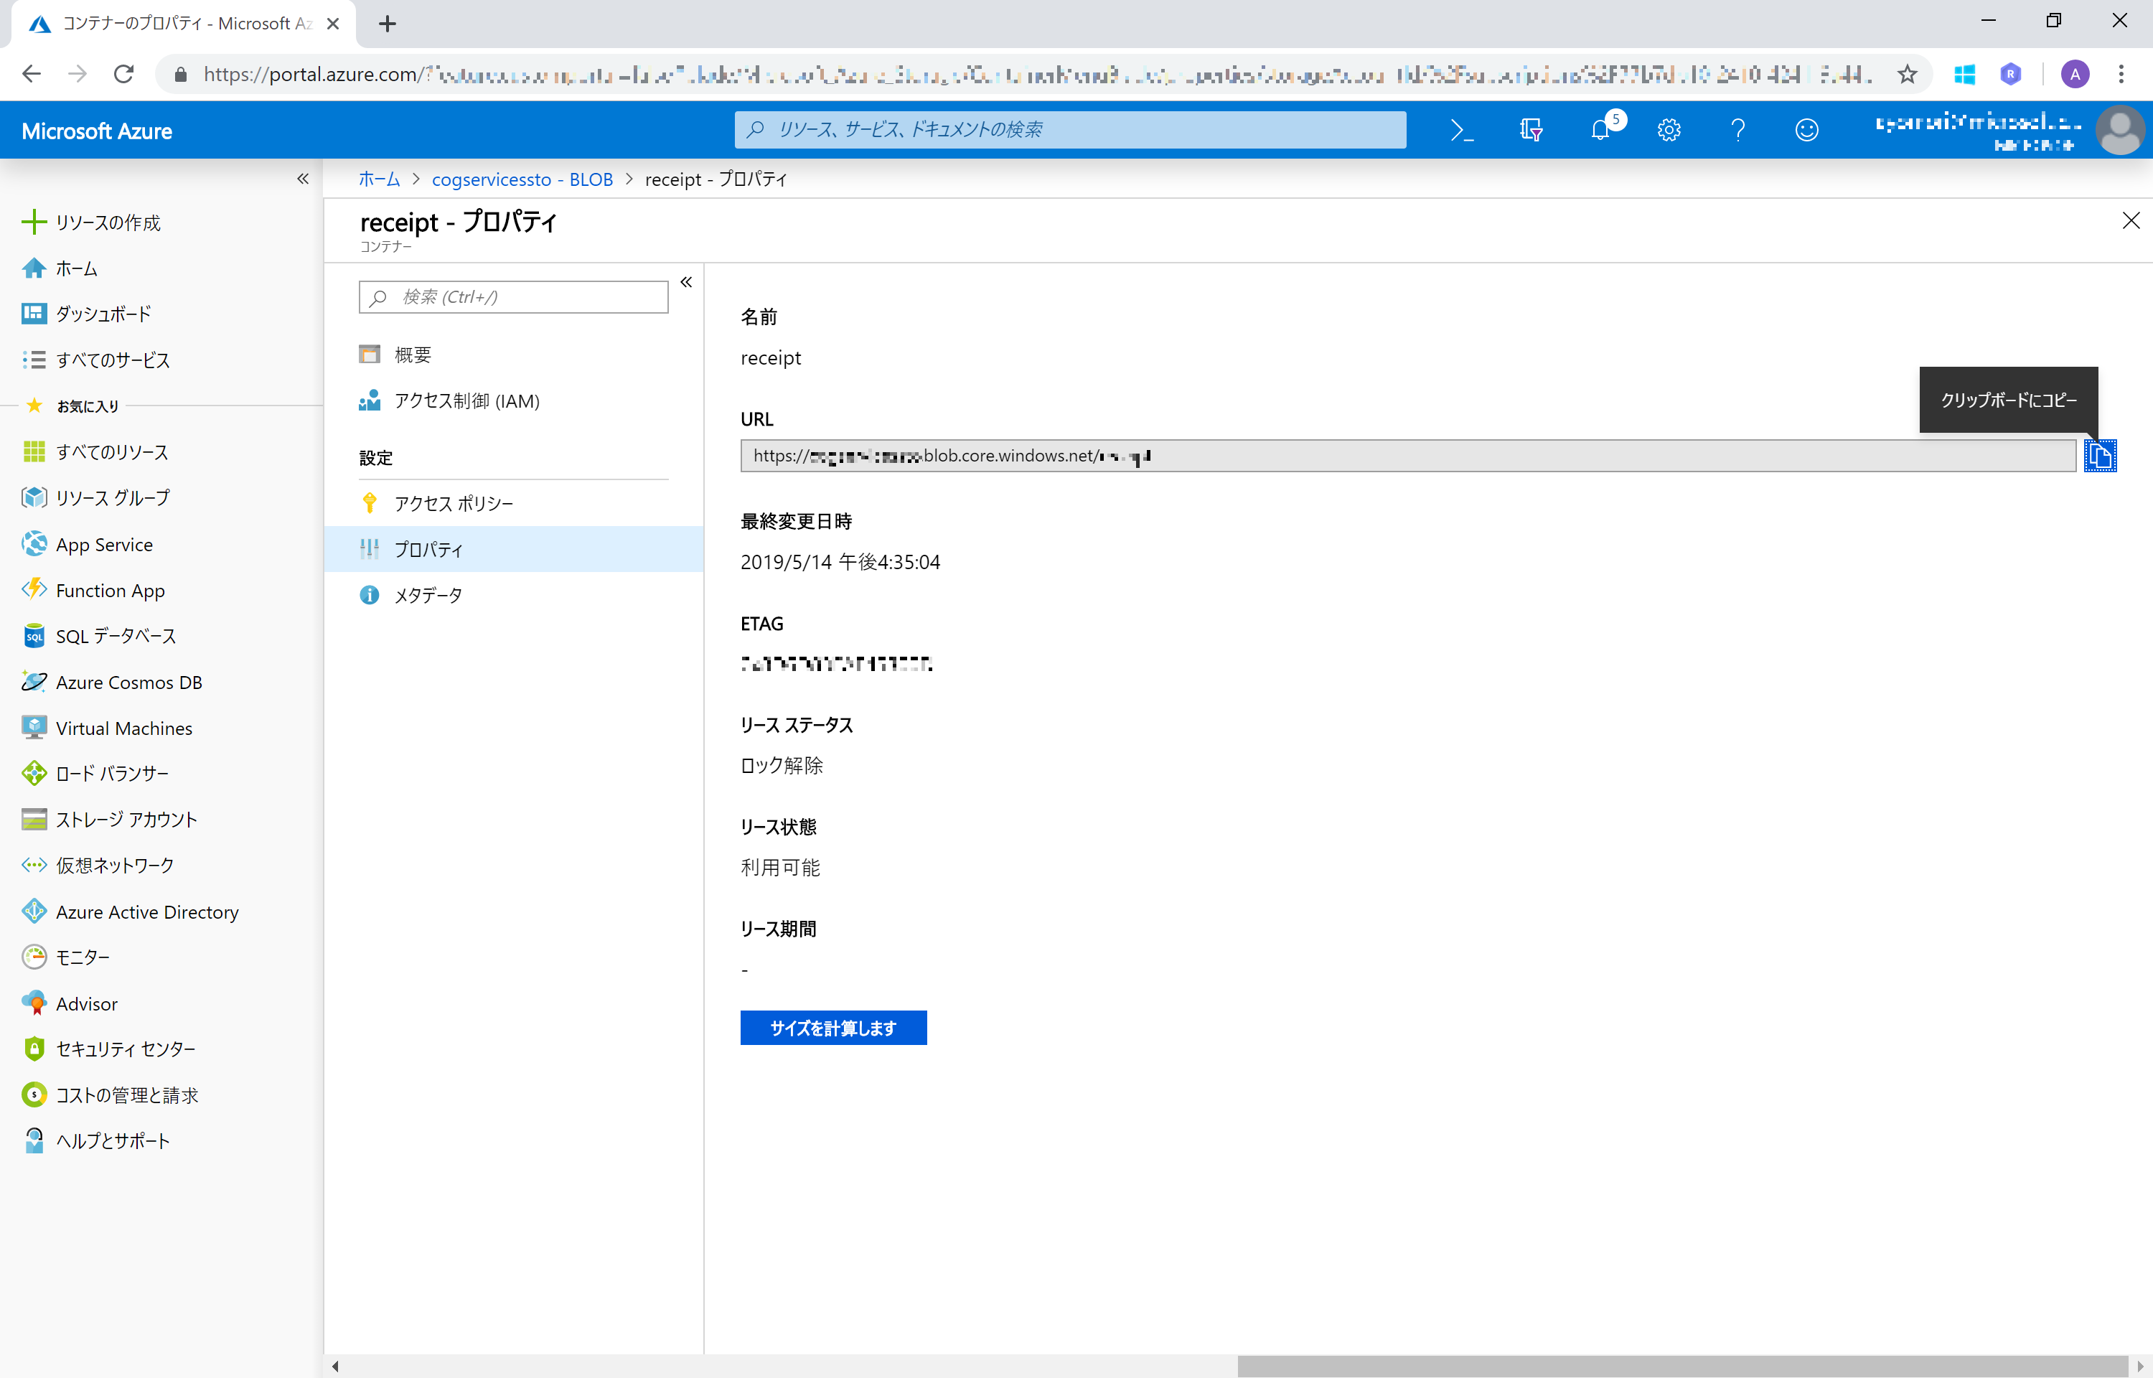2153x1378 pixels.
Task: Open Function App in the sidebar
Action: click(111, 590)
